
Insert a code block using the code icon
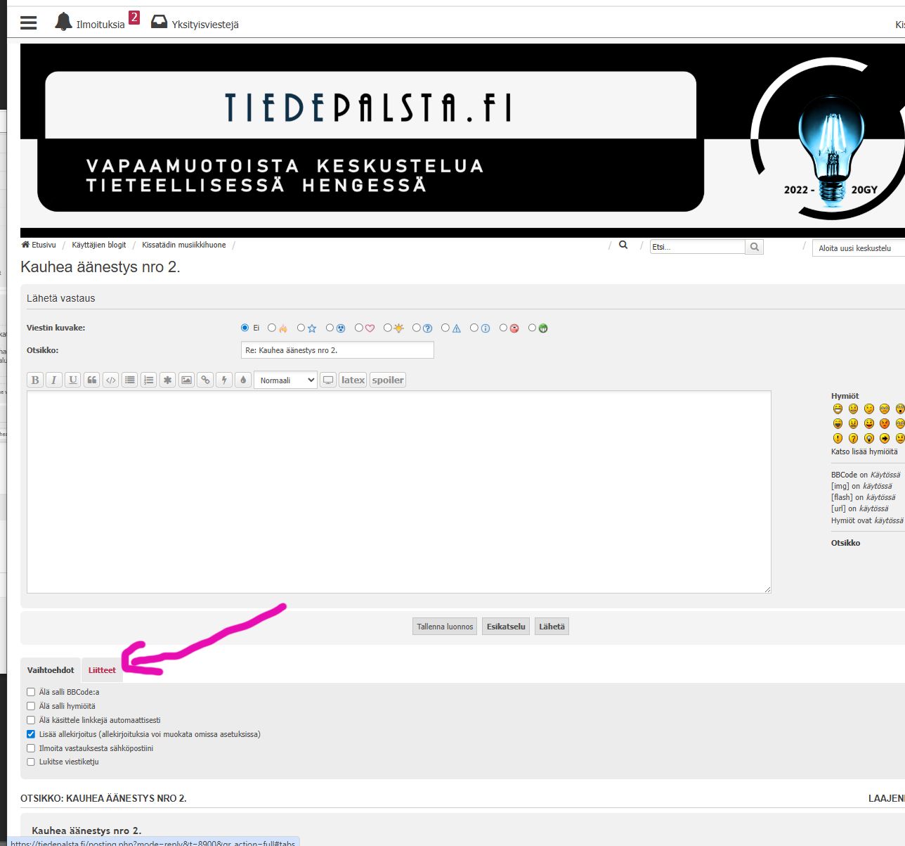coord(111,380)
